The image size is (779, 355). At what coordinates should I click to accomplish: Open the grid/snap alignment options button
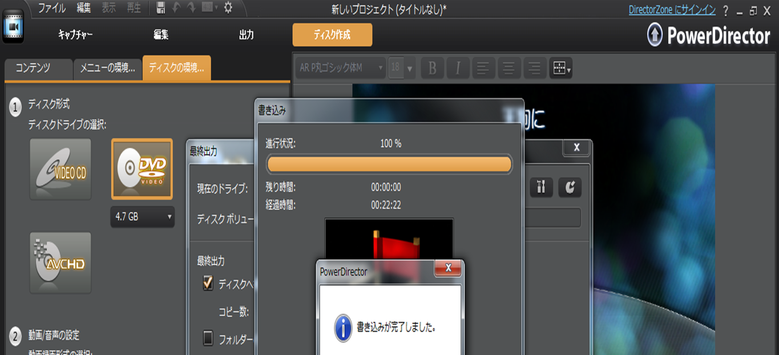(x=560, y=68)
